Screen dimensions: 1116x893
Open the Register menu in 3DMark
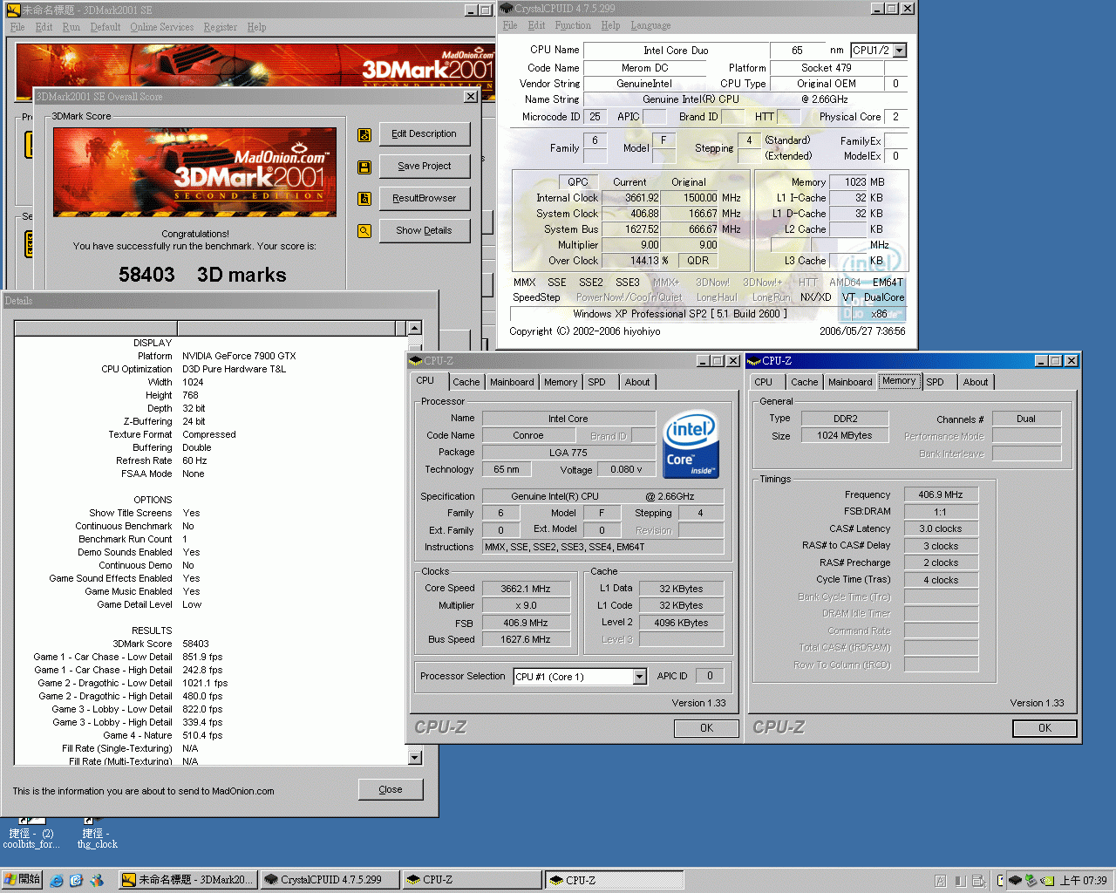[221, 27]
